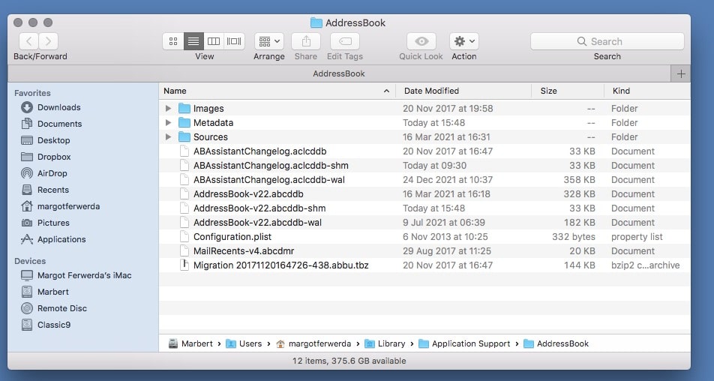Click the 6 Nov 2013 at 10:25 date
714x381 pixels.
[x=445, y=237]
